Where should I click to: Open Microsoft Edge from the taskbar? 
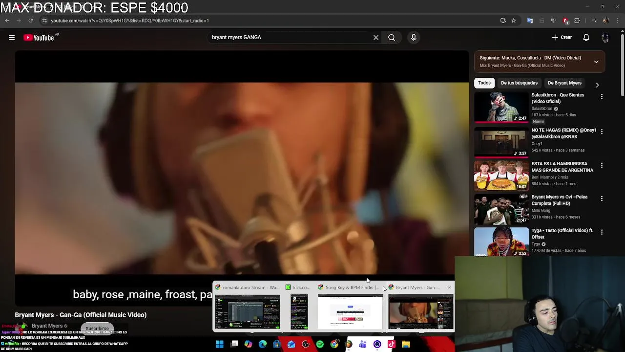[263, 344]
